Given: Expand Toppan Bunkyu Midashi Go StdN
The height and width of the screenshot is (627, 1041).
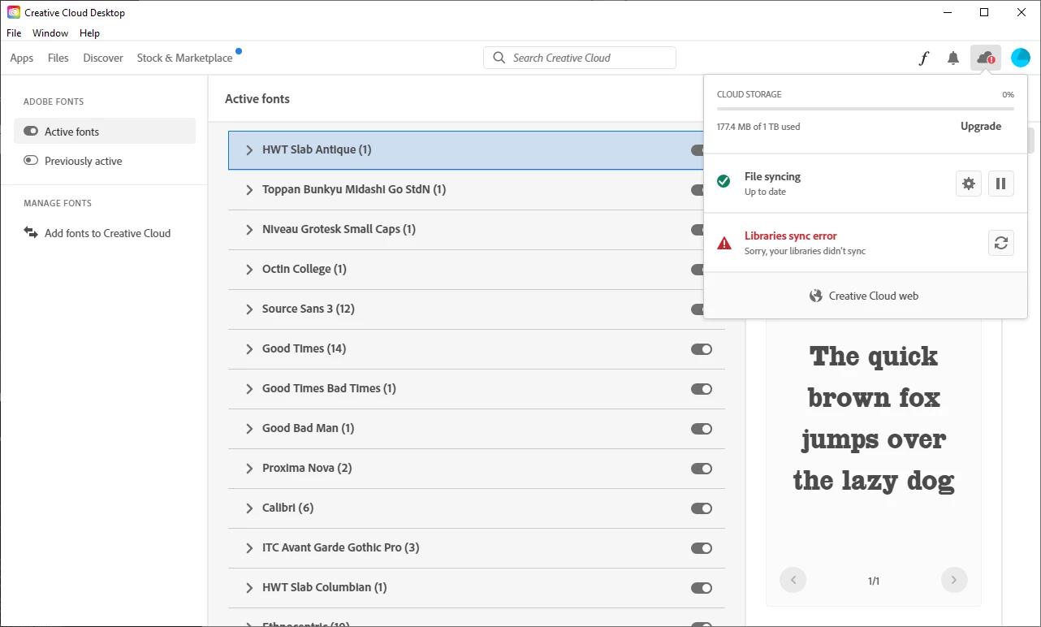Looking at the screenshot, I should click(x=249, y=190).
